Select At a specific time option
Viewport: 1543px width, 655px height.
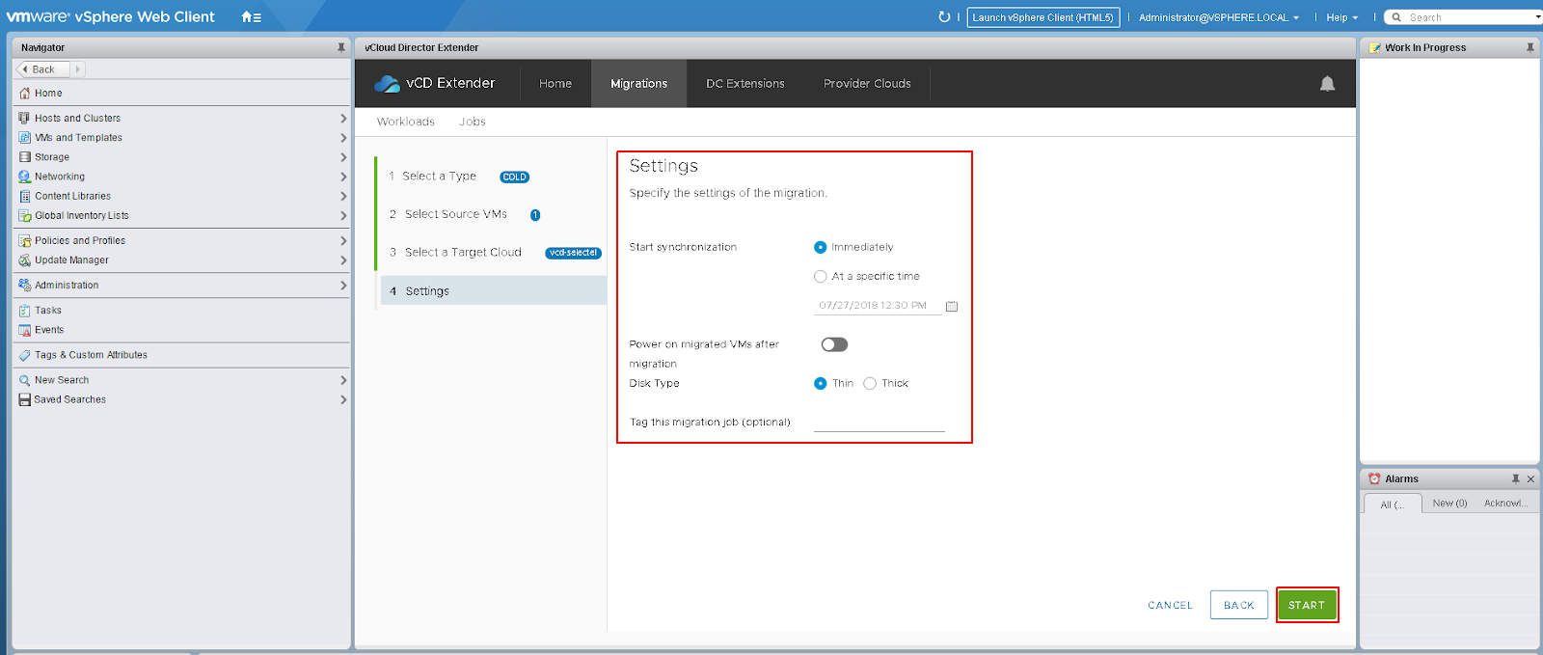[821, 276]
